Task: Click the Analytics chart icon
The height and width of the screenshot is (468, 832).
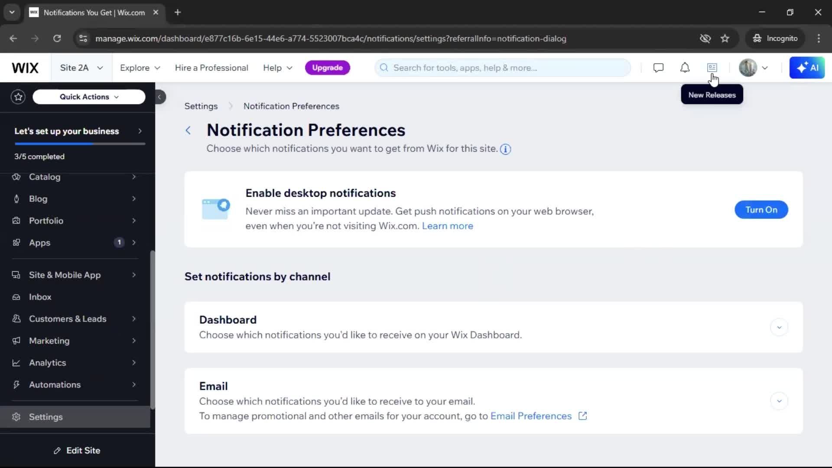Action: (x=16, y=363)
